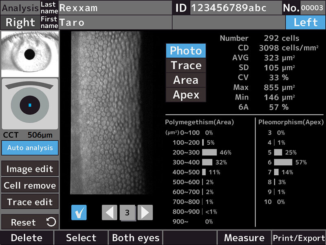
Task: Open Print/Export
Action: click(x=299, y=238)
